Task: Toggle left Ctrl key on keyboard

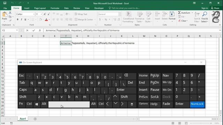Action: [x=29, y=104]
